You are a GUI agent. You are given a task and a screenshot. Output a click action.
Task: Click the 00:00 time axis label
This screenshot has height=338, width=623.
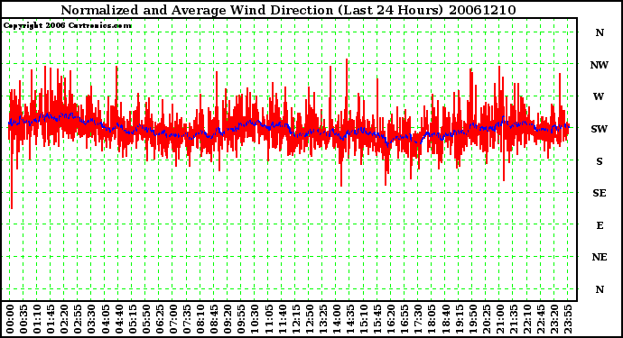click(x=10, y=319)
